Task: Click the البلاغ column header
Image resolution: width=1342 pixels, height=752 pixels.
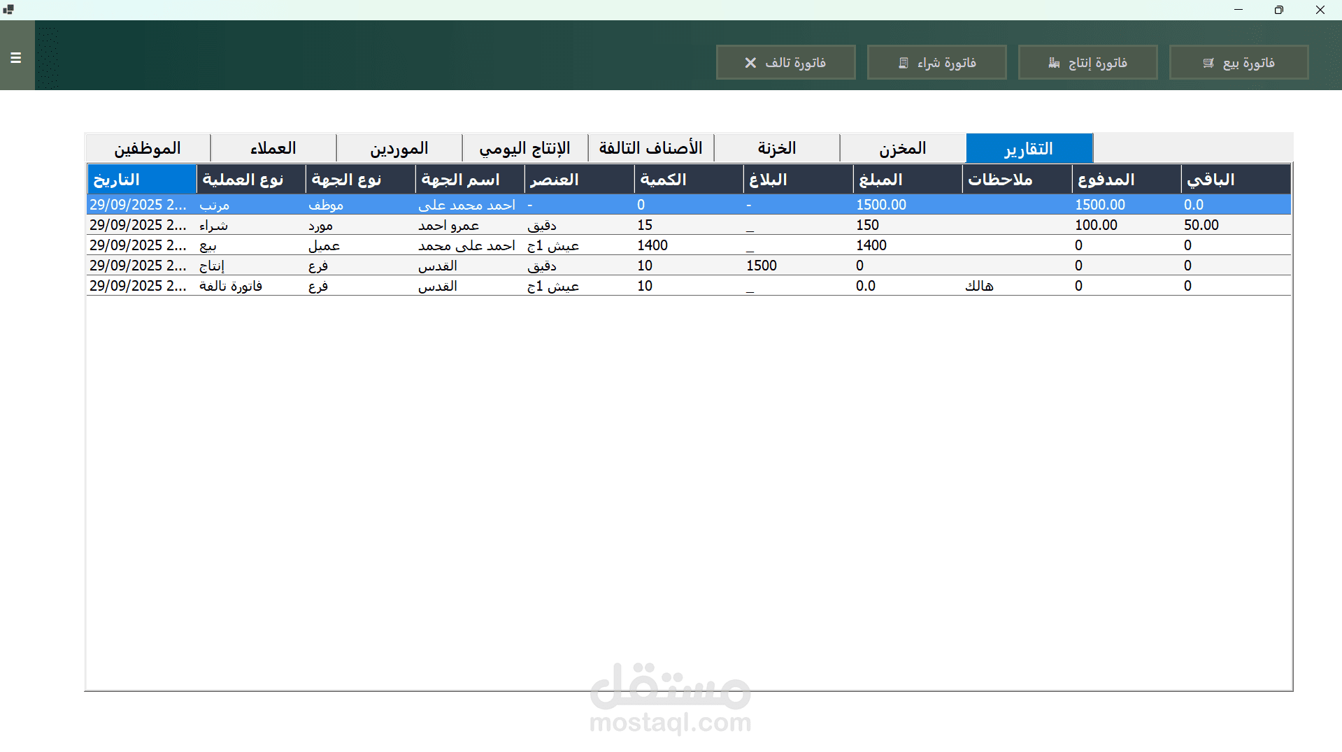Action: tap(799, 180)
